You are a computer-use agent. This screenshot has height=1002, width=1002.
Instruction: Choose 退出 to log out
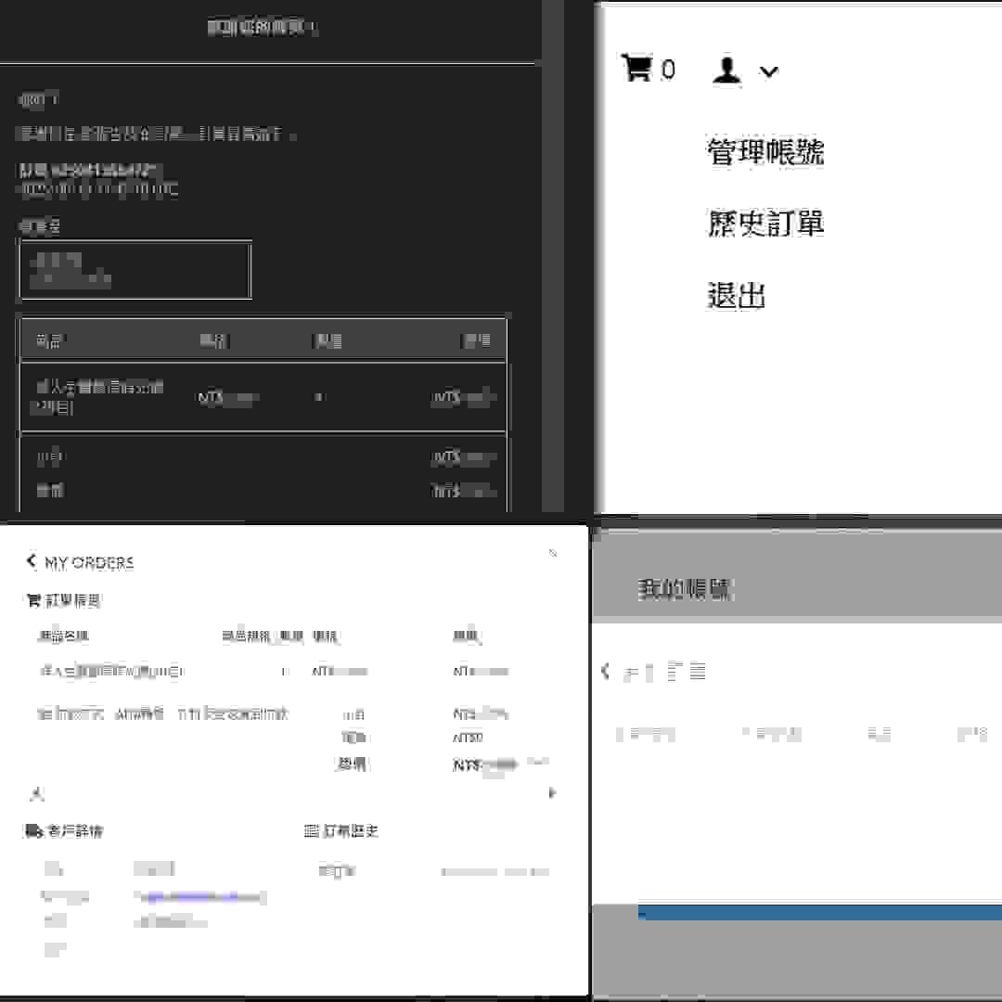click(x=736, y=295)
